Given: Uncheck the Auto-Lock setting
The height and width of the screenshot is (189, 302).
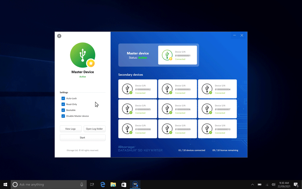Looking at the screenshot, I should click(63, 98).
